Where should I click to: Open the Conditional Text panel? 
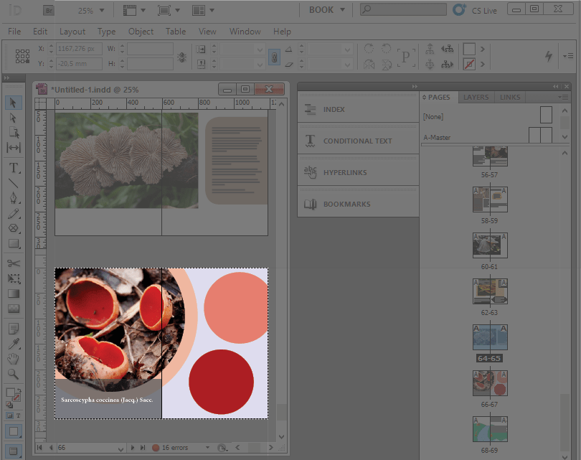click(x=357, y=141)
